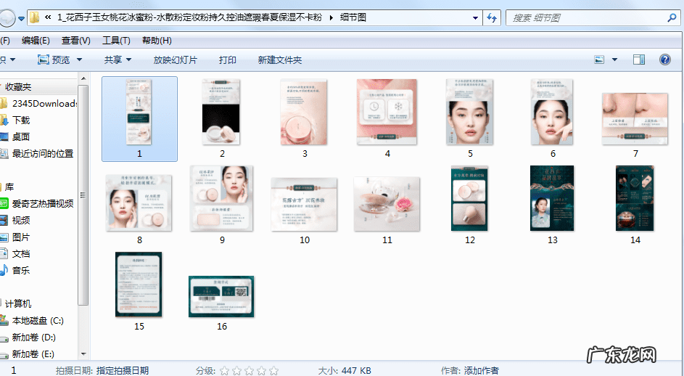Set rating to five stars in details pane
The height and width of the screenshot is (376, 684).
click(273, 370)
